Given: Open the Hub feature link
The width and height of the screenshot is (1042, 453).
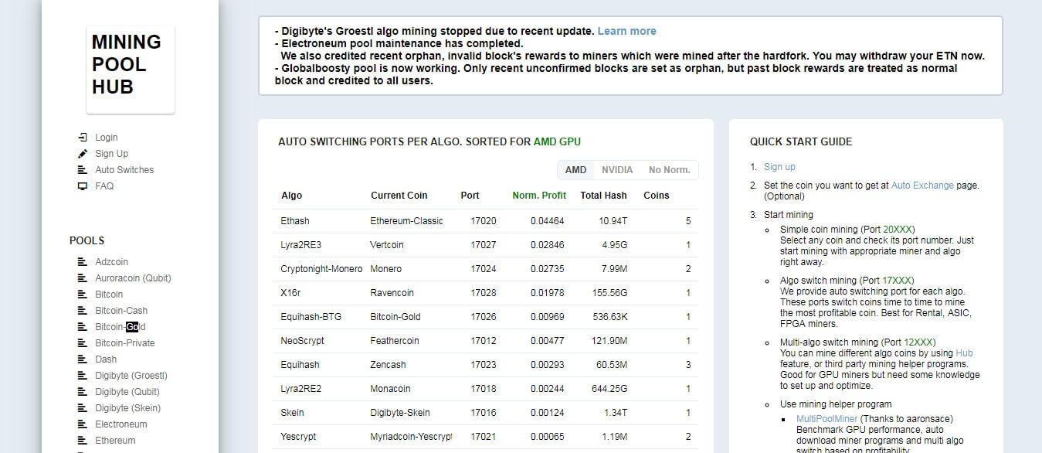Looking at the screenshot, I should (964, 353).
